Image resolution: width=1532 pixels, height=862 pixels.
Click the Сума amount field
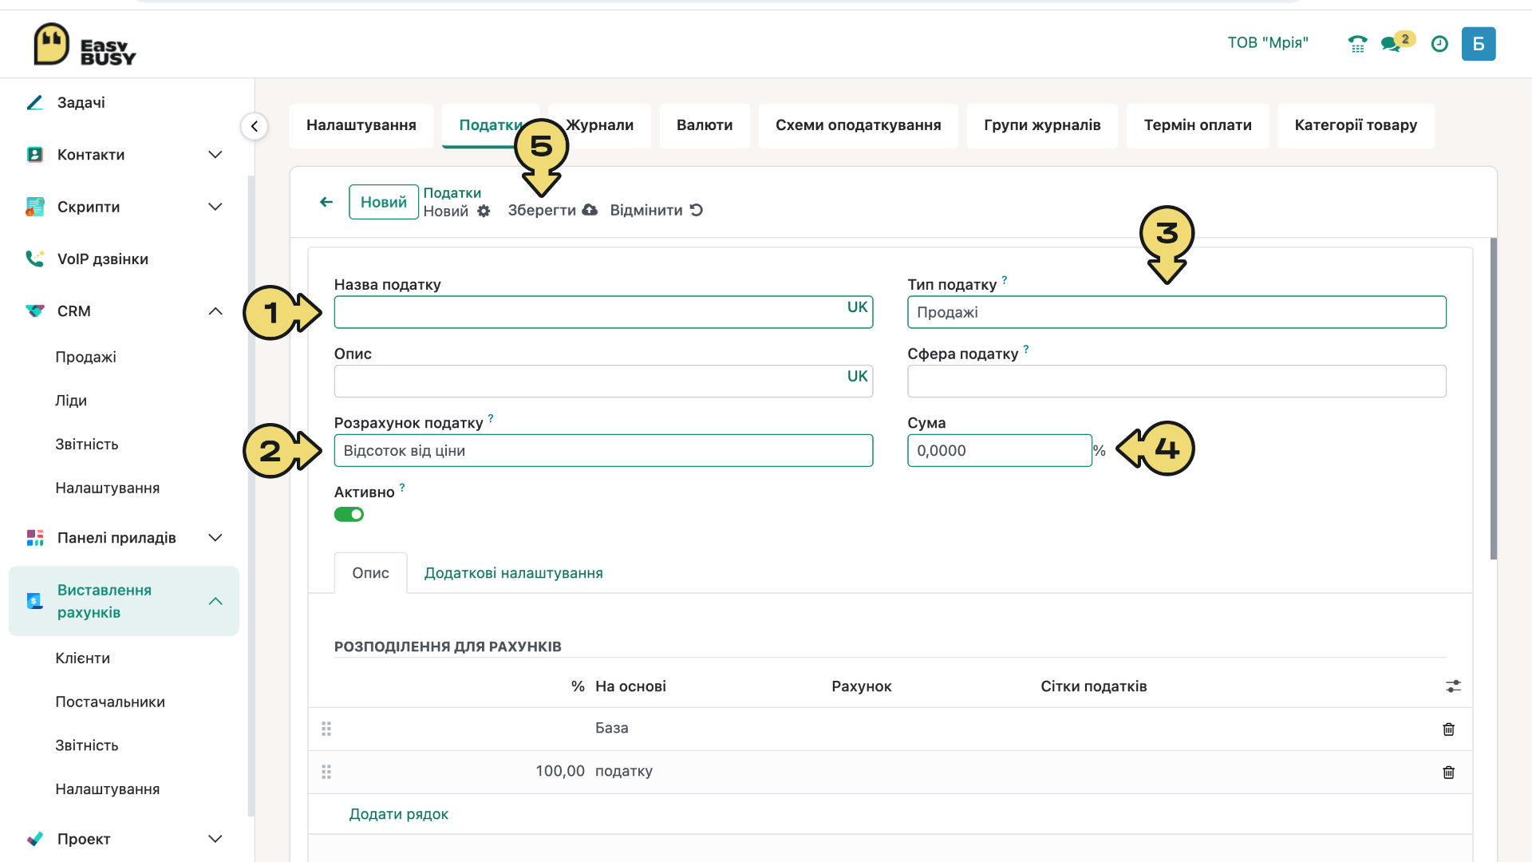tap(999, 451)
